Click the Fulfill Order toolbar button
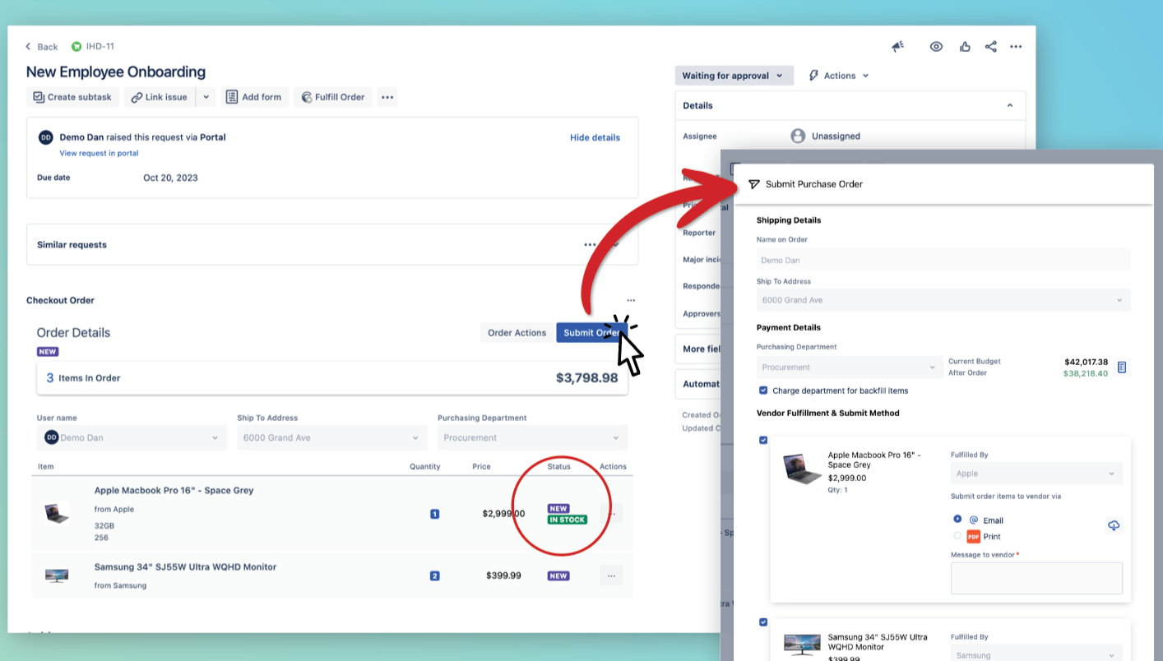1163x661 pixels. click(333, 97)
